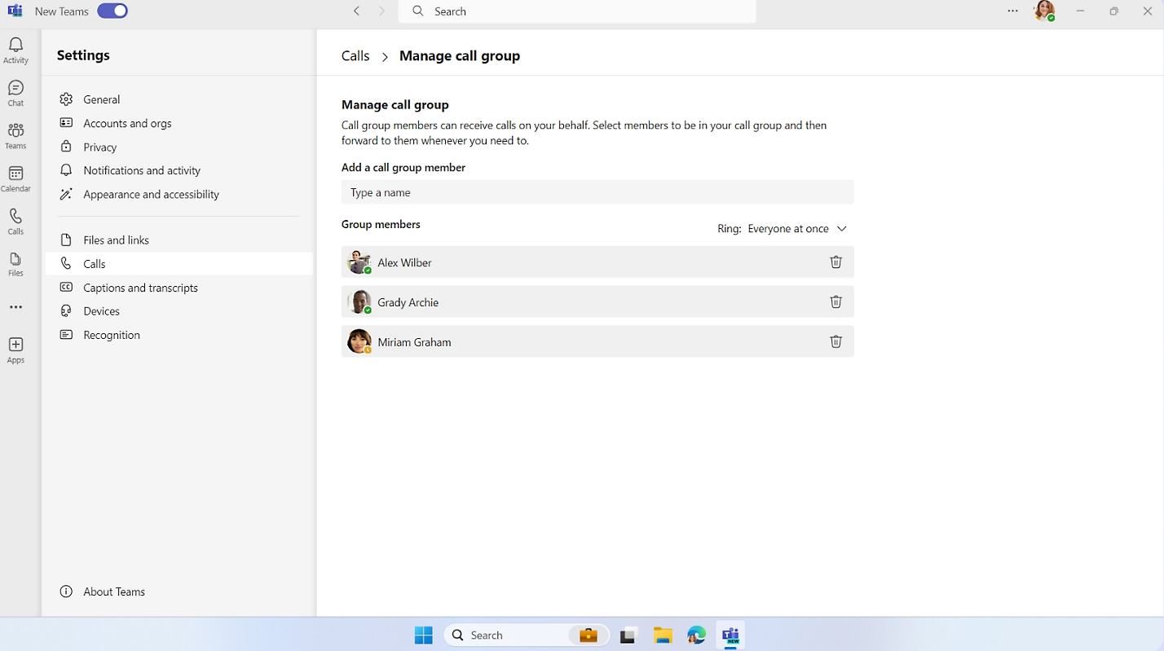Viewport: 1164px width, 651px height.
Task: Click the Teams icon in the taskbar
Action: tap(730, 636)
